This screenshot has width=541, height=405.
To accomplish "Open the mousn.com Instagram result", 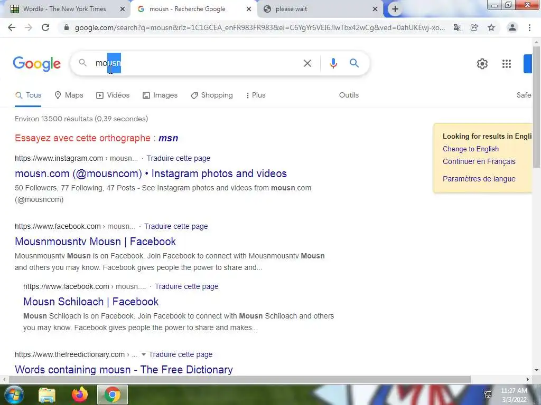I will (151, 173).
